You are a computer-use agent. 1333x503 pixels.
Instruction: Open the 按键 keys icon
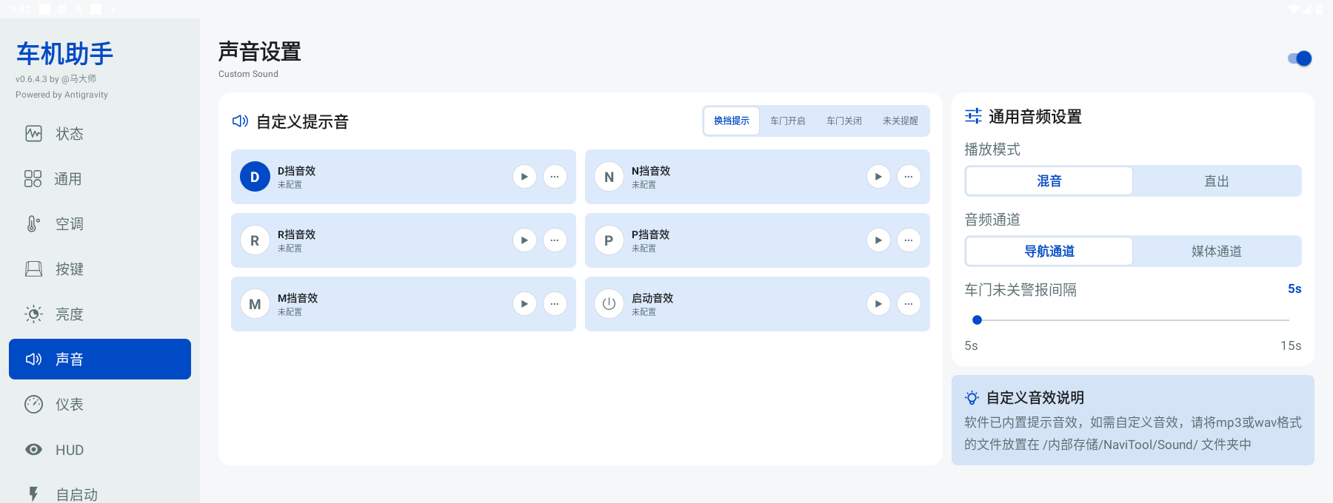[33, 269]
